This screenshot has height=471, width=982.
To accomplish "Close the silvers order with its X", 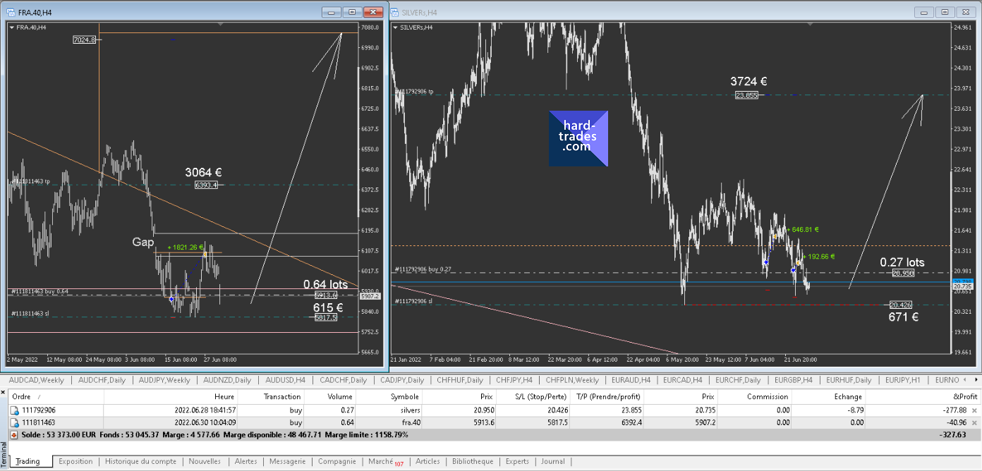I will point(974,410).
